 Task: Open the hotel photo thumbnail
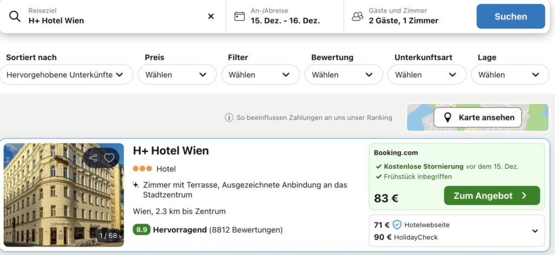point(64,195)
